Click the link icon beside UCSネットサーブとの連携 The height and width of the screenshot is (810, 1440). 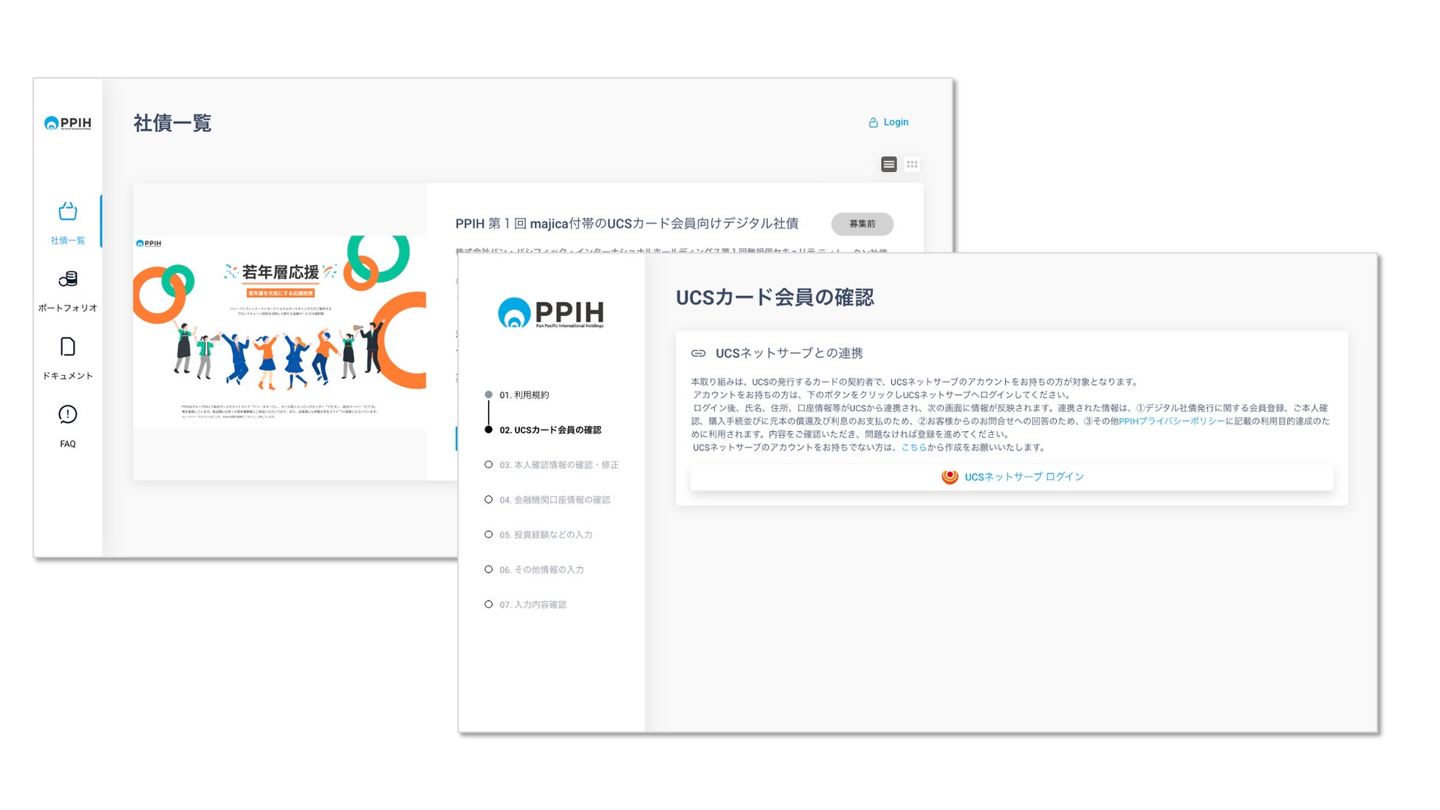[x=698, y=354]
